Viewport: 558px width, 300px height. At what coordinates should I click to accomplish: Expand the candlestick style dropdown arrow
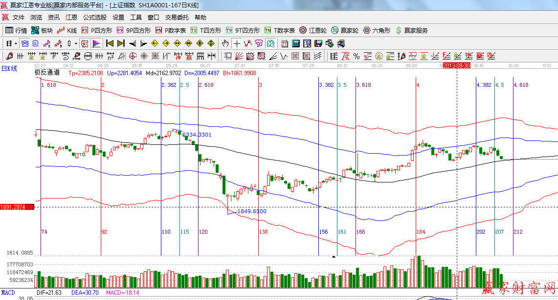[x=76, y=43]
